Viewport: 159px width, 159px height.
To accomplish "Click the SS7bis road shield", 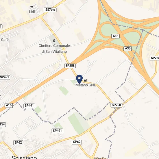I will (x=50, y=10).
